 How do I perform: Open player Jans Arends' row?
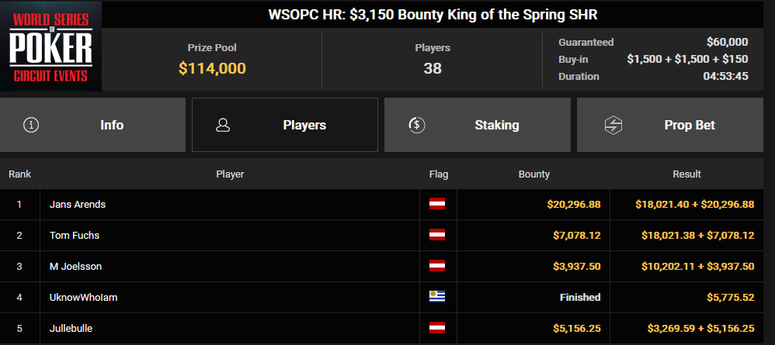coord(381,204)
